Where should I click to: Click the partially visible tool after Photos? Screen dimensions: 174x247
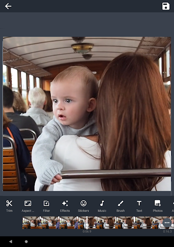coord(173,206)
